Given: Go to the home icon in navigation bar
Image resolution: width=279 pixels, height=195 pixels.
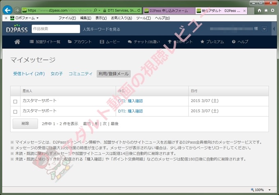Looking at the screenshot, I should pos(17,42).
